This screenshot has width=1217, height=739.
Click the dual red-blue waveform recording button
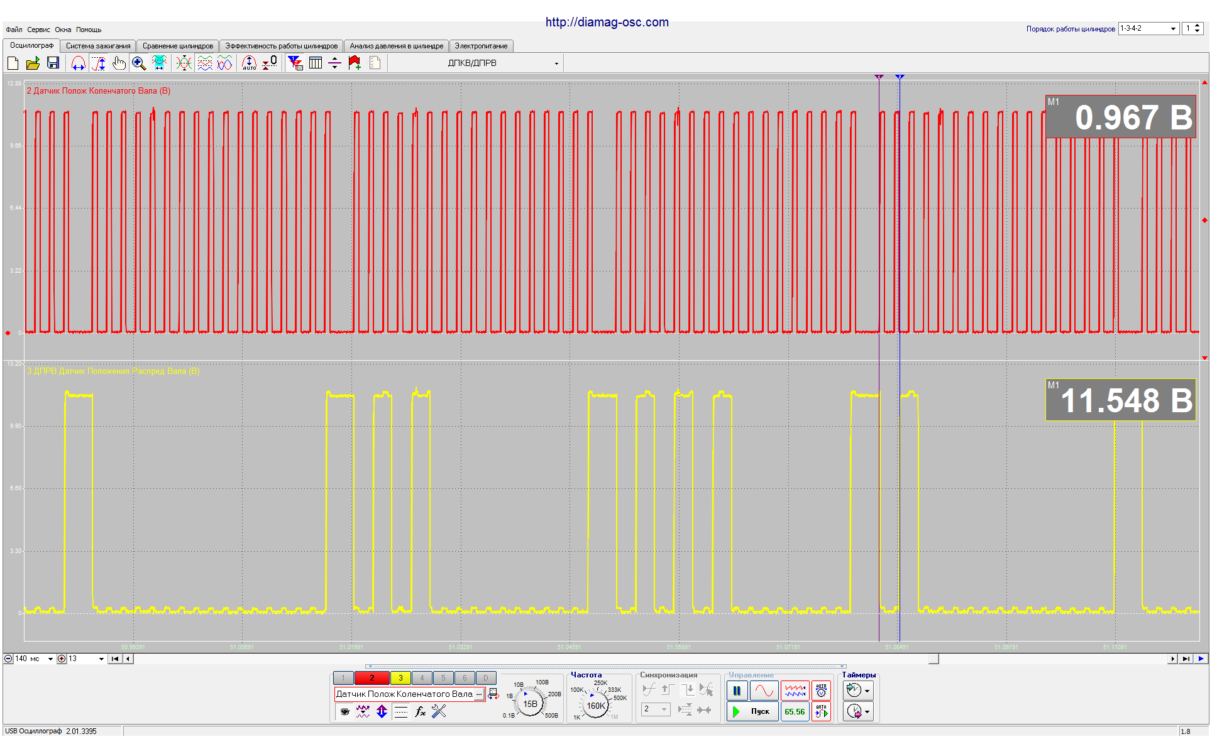point(795,691)
